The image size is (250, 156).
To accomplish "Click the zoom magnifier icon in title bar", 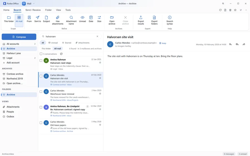I will coord(223,4).
